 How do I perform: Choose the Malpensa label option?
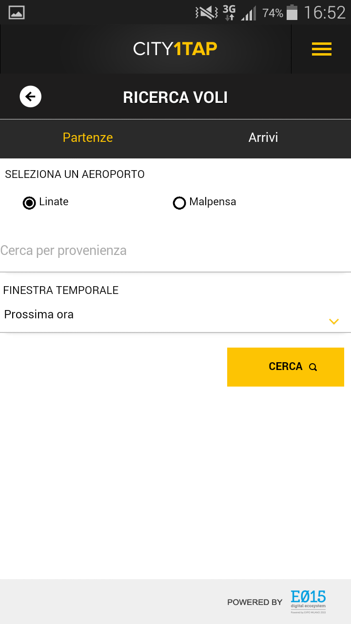(x=213, y=202)
